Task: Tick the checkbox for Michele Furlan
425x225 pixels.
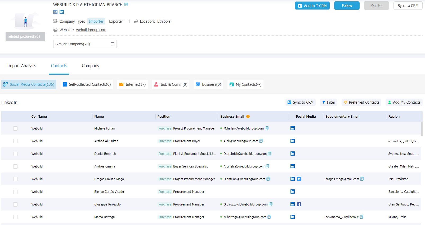Action: pyautogui.click(x=15, y=128)
